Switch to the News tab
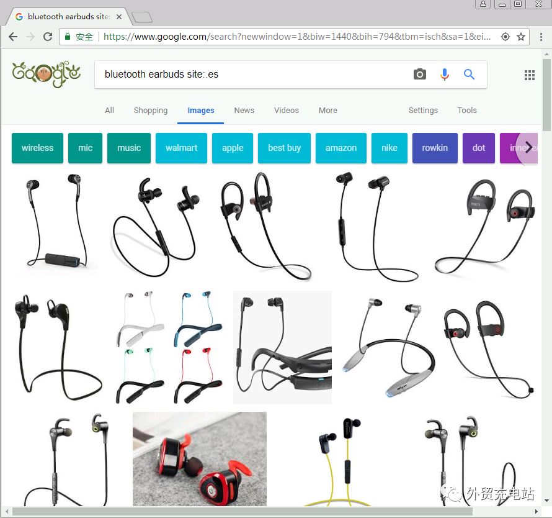 (x=244, y=111)
